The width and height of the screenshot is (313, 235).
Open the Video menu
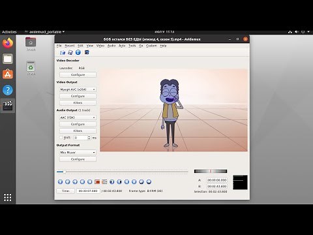point(100,46)
